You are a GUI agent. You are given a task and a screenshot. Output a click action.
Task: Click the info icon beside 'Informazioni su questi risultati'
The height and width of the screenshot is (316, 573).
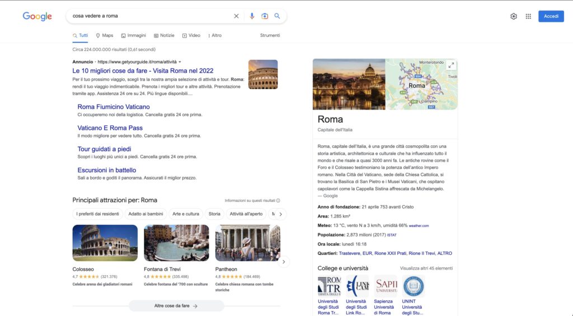point(278,201)
